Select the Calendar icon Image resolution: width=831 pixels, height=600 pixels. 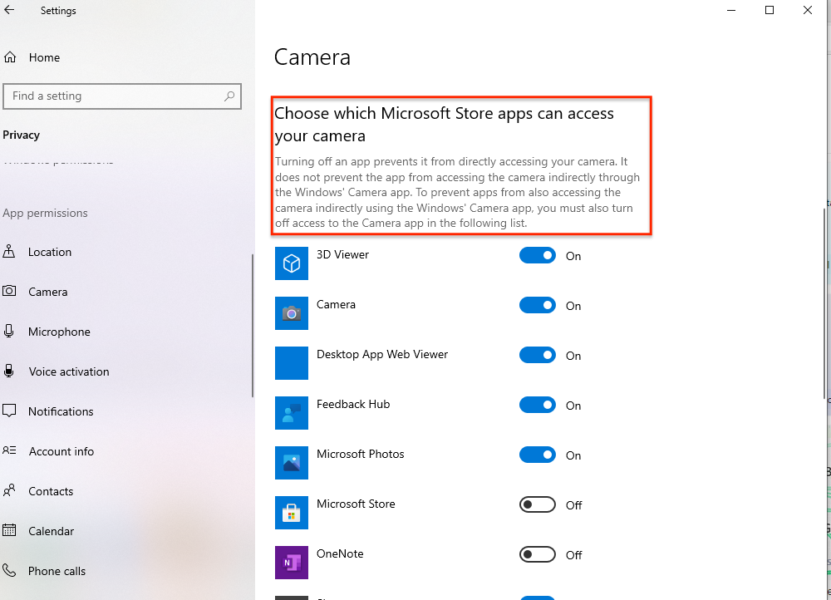(9, 530)
